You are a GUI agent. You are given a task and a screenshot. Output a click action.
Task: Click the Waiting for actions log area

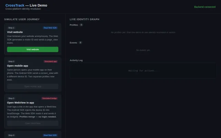143,70
